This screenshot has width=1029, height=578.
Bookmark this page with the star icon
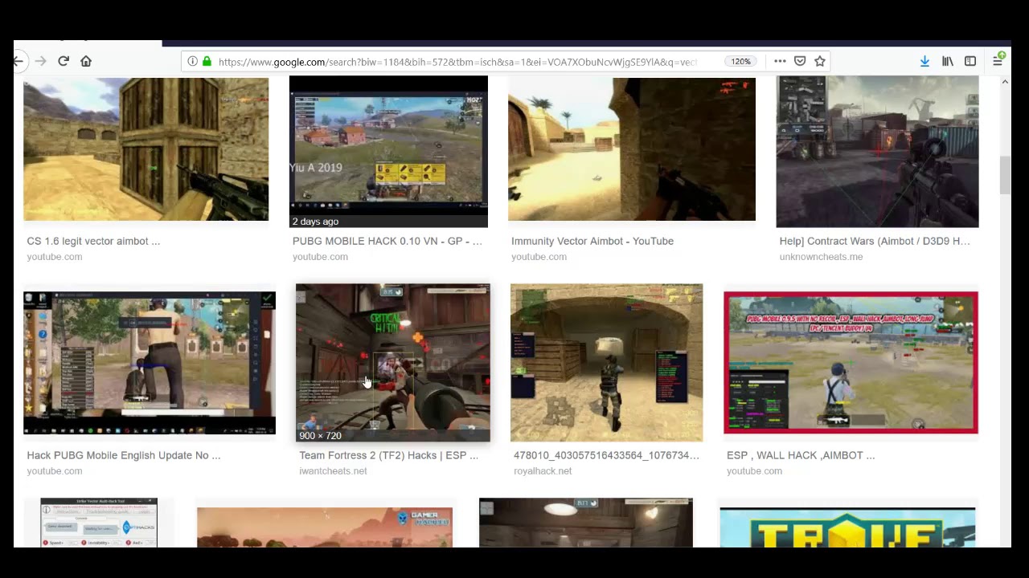pos(820,61)
